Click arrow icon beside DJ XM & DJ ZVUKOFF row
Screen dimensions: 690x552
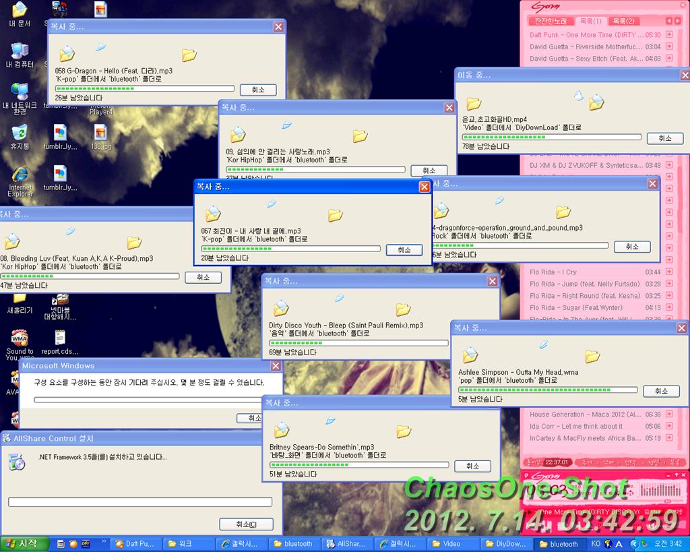click(669, 165)
